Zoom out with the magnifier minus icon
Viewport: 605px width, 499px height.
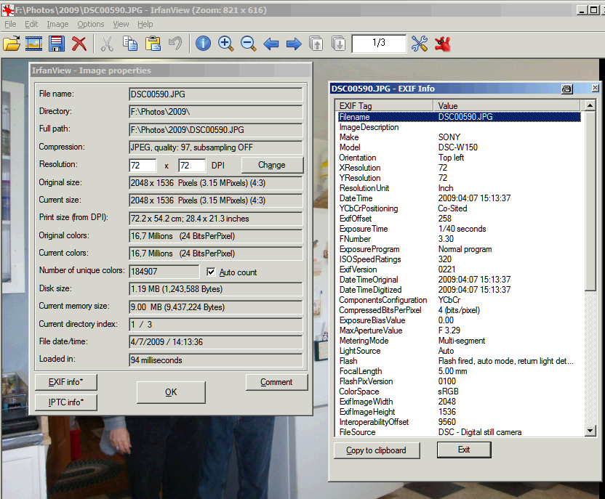pyautogui.click(x=248, y=44)
